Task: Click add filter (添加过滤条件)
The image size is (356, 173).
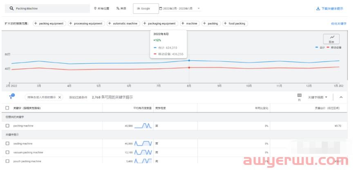Action: coord(78,97)
